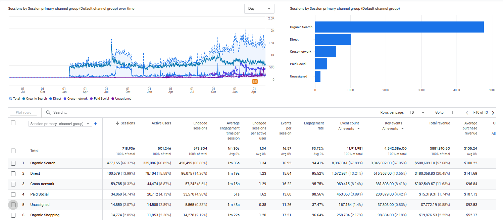Screen dimensions: 503x220
Task: Click the previous page left chevron
Action: coord(467,113)
